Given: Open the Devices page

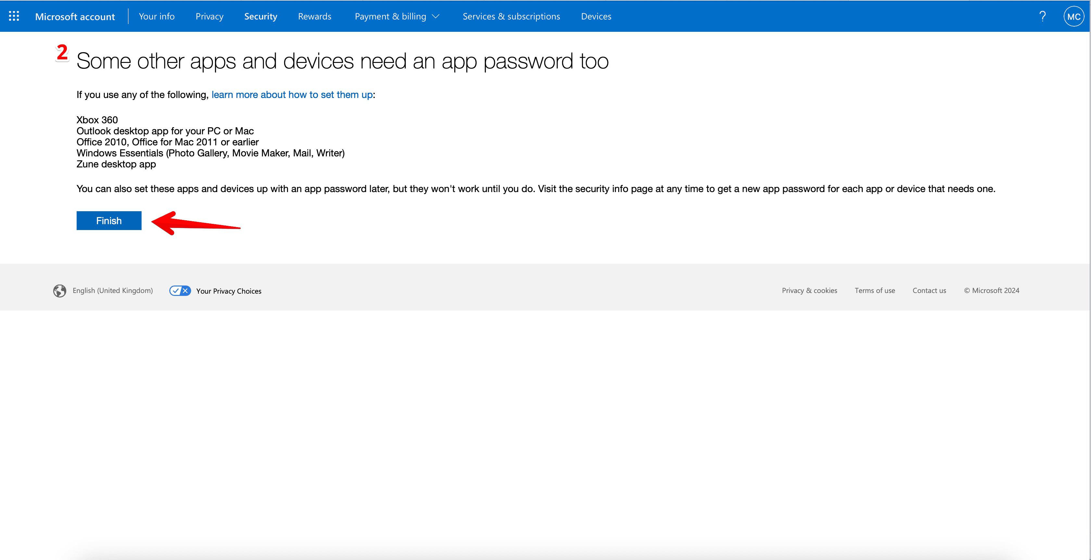Looking at the screenshot, I should (596, 16).
